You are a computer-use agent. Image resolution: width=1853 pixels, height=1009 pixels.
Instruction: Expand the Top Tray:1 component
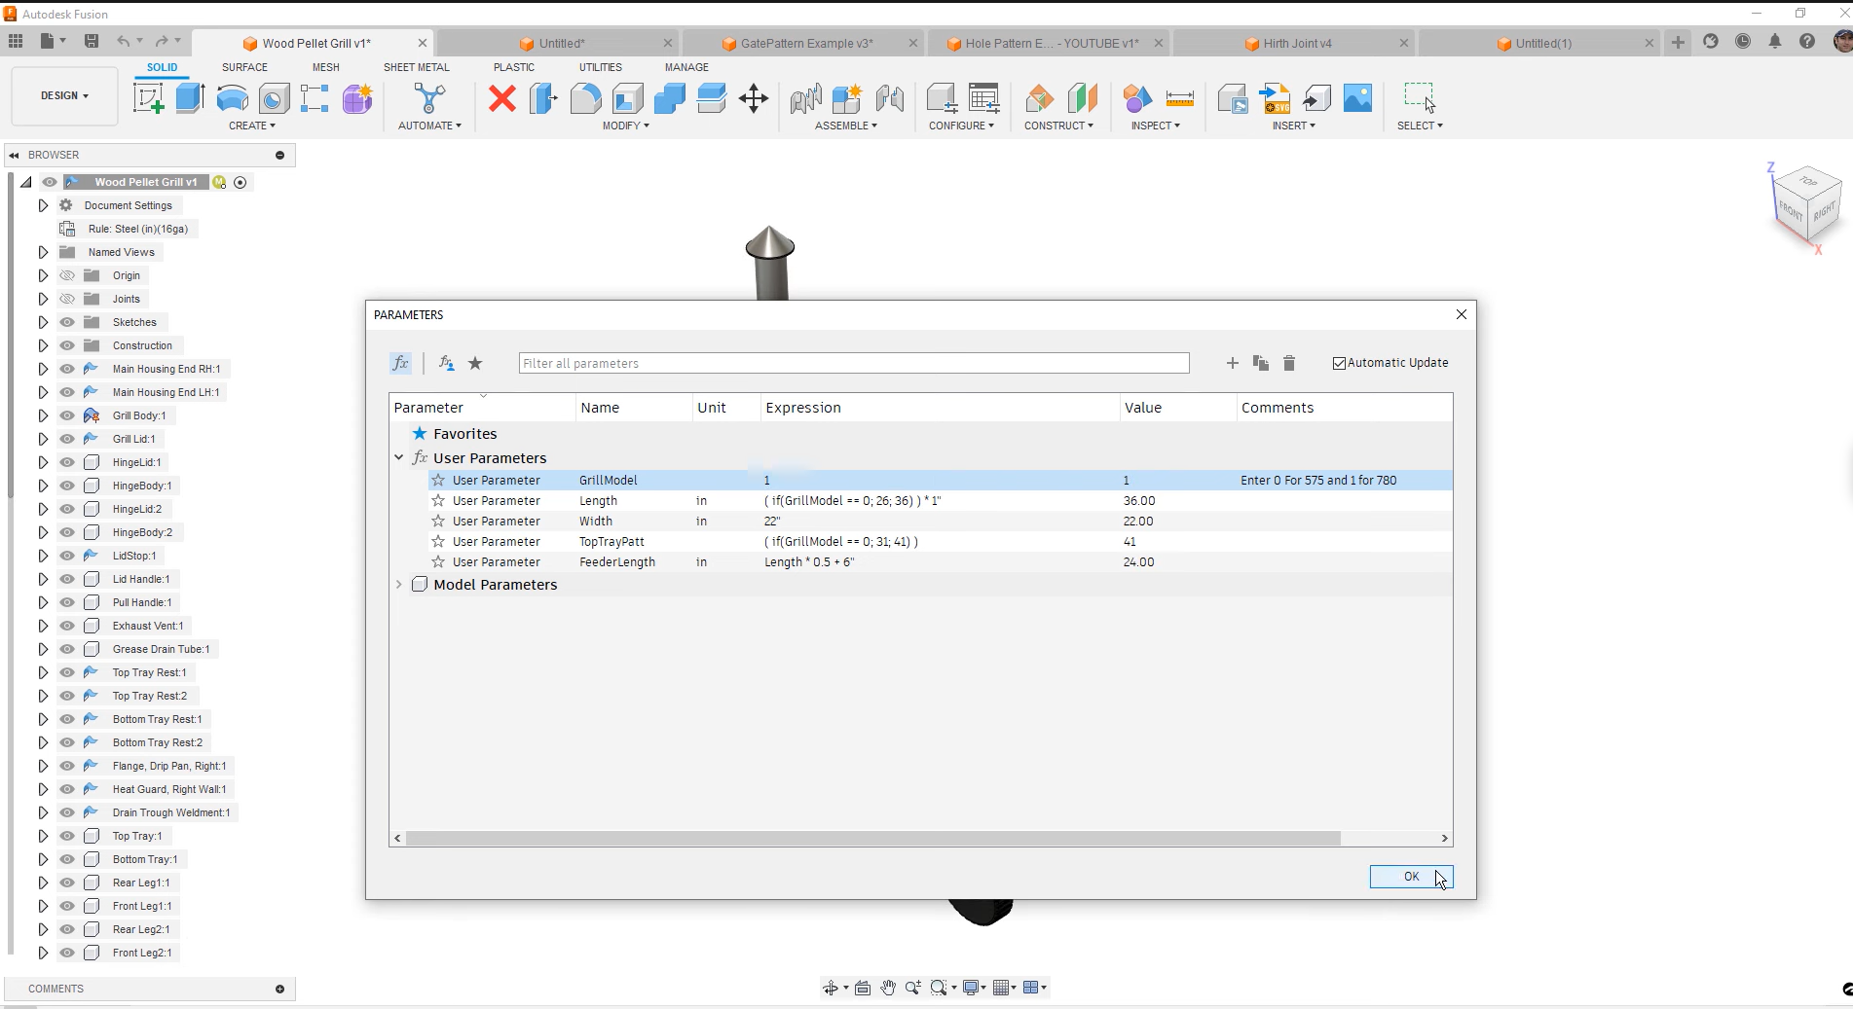pyautogui.click(x=43, y=836)
